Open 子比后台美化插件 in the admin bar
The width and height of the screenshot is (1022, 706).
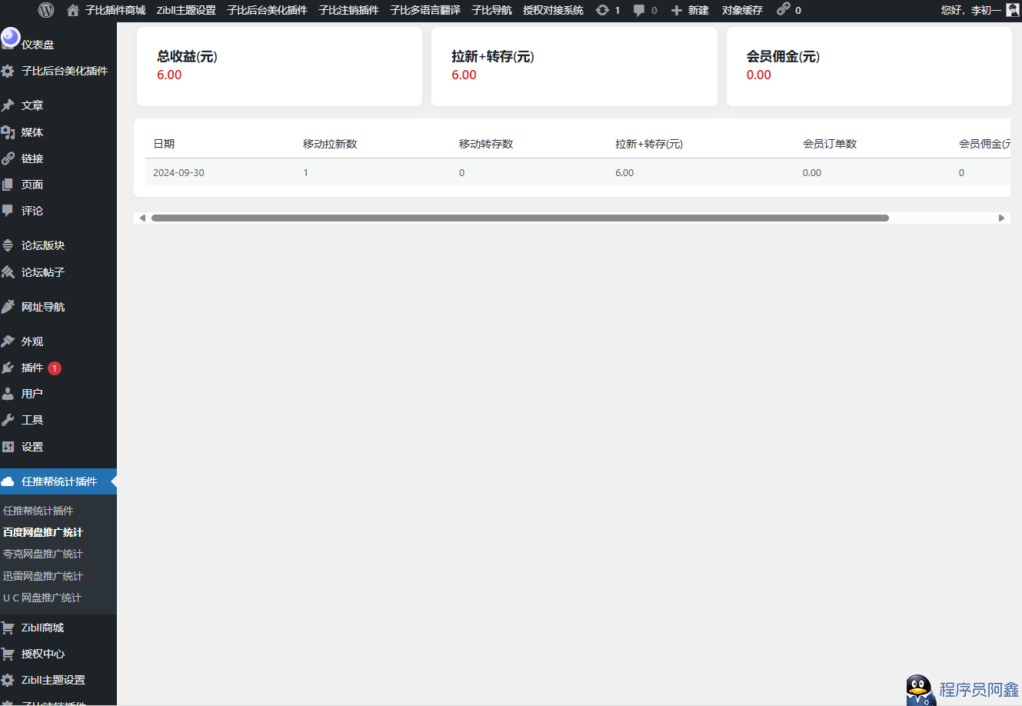point(267,10)
